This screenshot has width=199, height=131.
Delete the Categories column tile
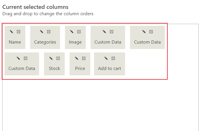click(49, 32)
